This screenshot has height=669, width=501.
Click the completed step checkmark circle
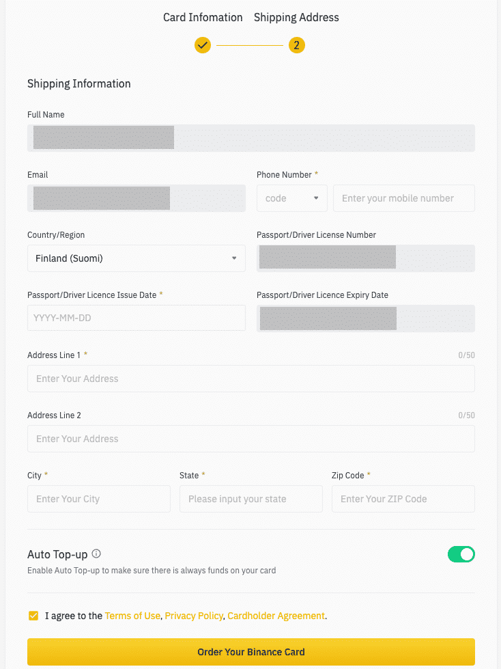click(x=203, y=45)
